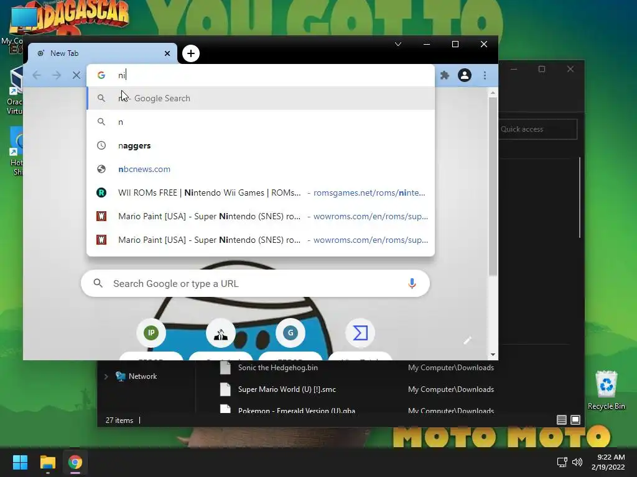
Task: Minimize the Chrome window
Action: point(427,44)
